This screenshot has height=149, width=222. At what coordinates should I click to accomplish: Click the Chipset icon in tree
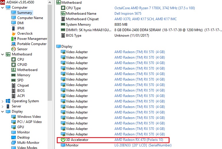tap(14, 85)
